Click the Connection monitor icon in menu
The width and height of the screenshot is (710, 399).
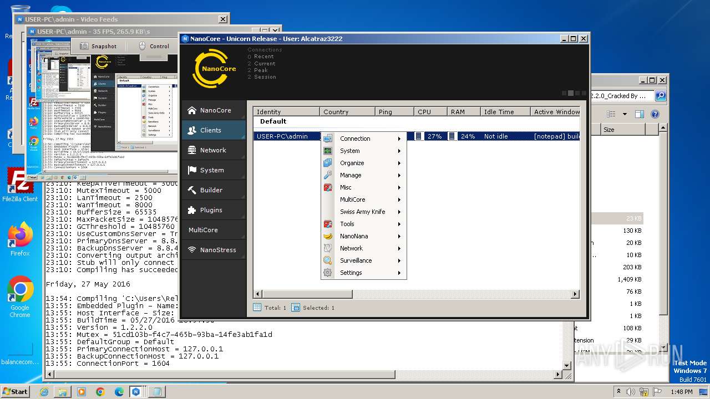328,139
